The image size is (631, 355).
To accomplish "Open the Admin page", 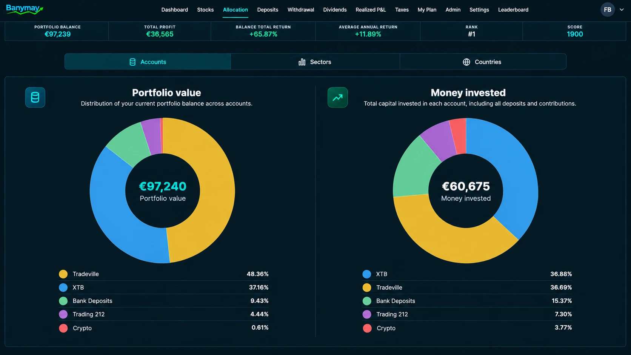I will click(x=453, y=10).
